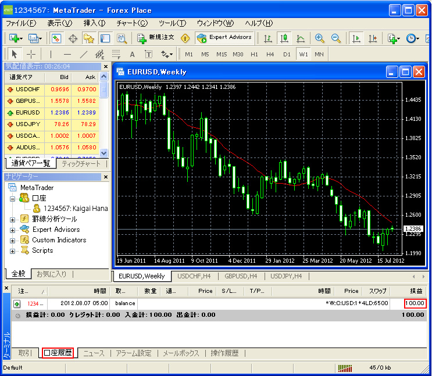Set timeframe to D1
Screen dimensions: 432x376
pyautogui.click(x=287, y=54)
